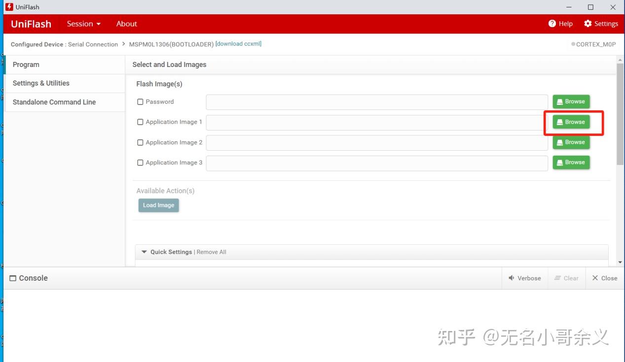Screen dimensions: 625x362
Task: Click the Load Image button
Action: pyautogui.click(x=158, y=205)
